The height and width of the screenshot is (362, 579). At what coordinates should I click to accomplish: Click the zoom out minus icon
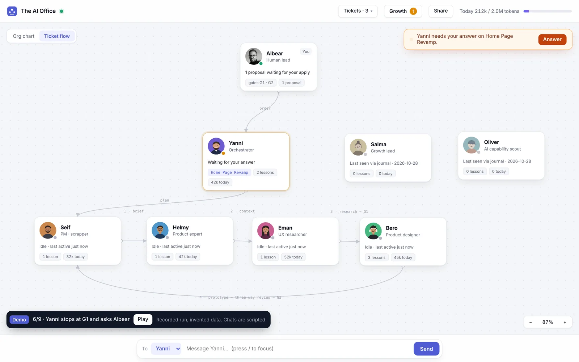click(531, 322)
